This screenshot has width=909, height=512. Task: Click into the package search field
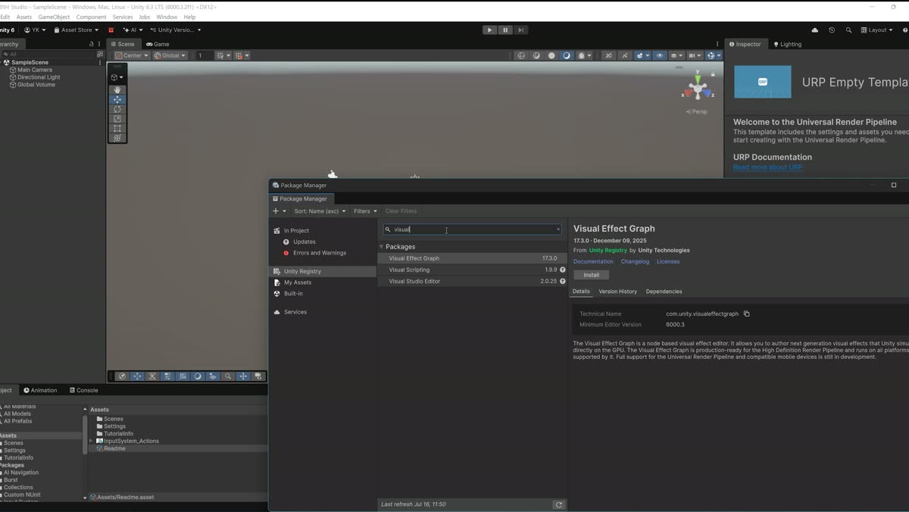[x=473, y=229]
